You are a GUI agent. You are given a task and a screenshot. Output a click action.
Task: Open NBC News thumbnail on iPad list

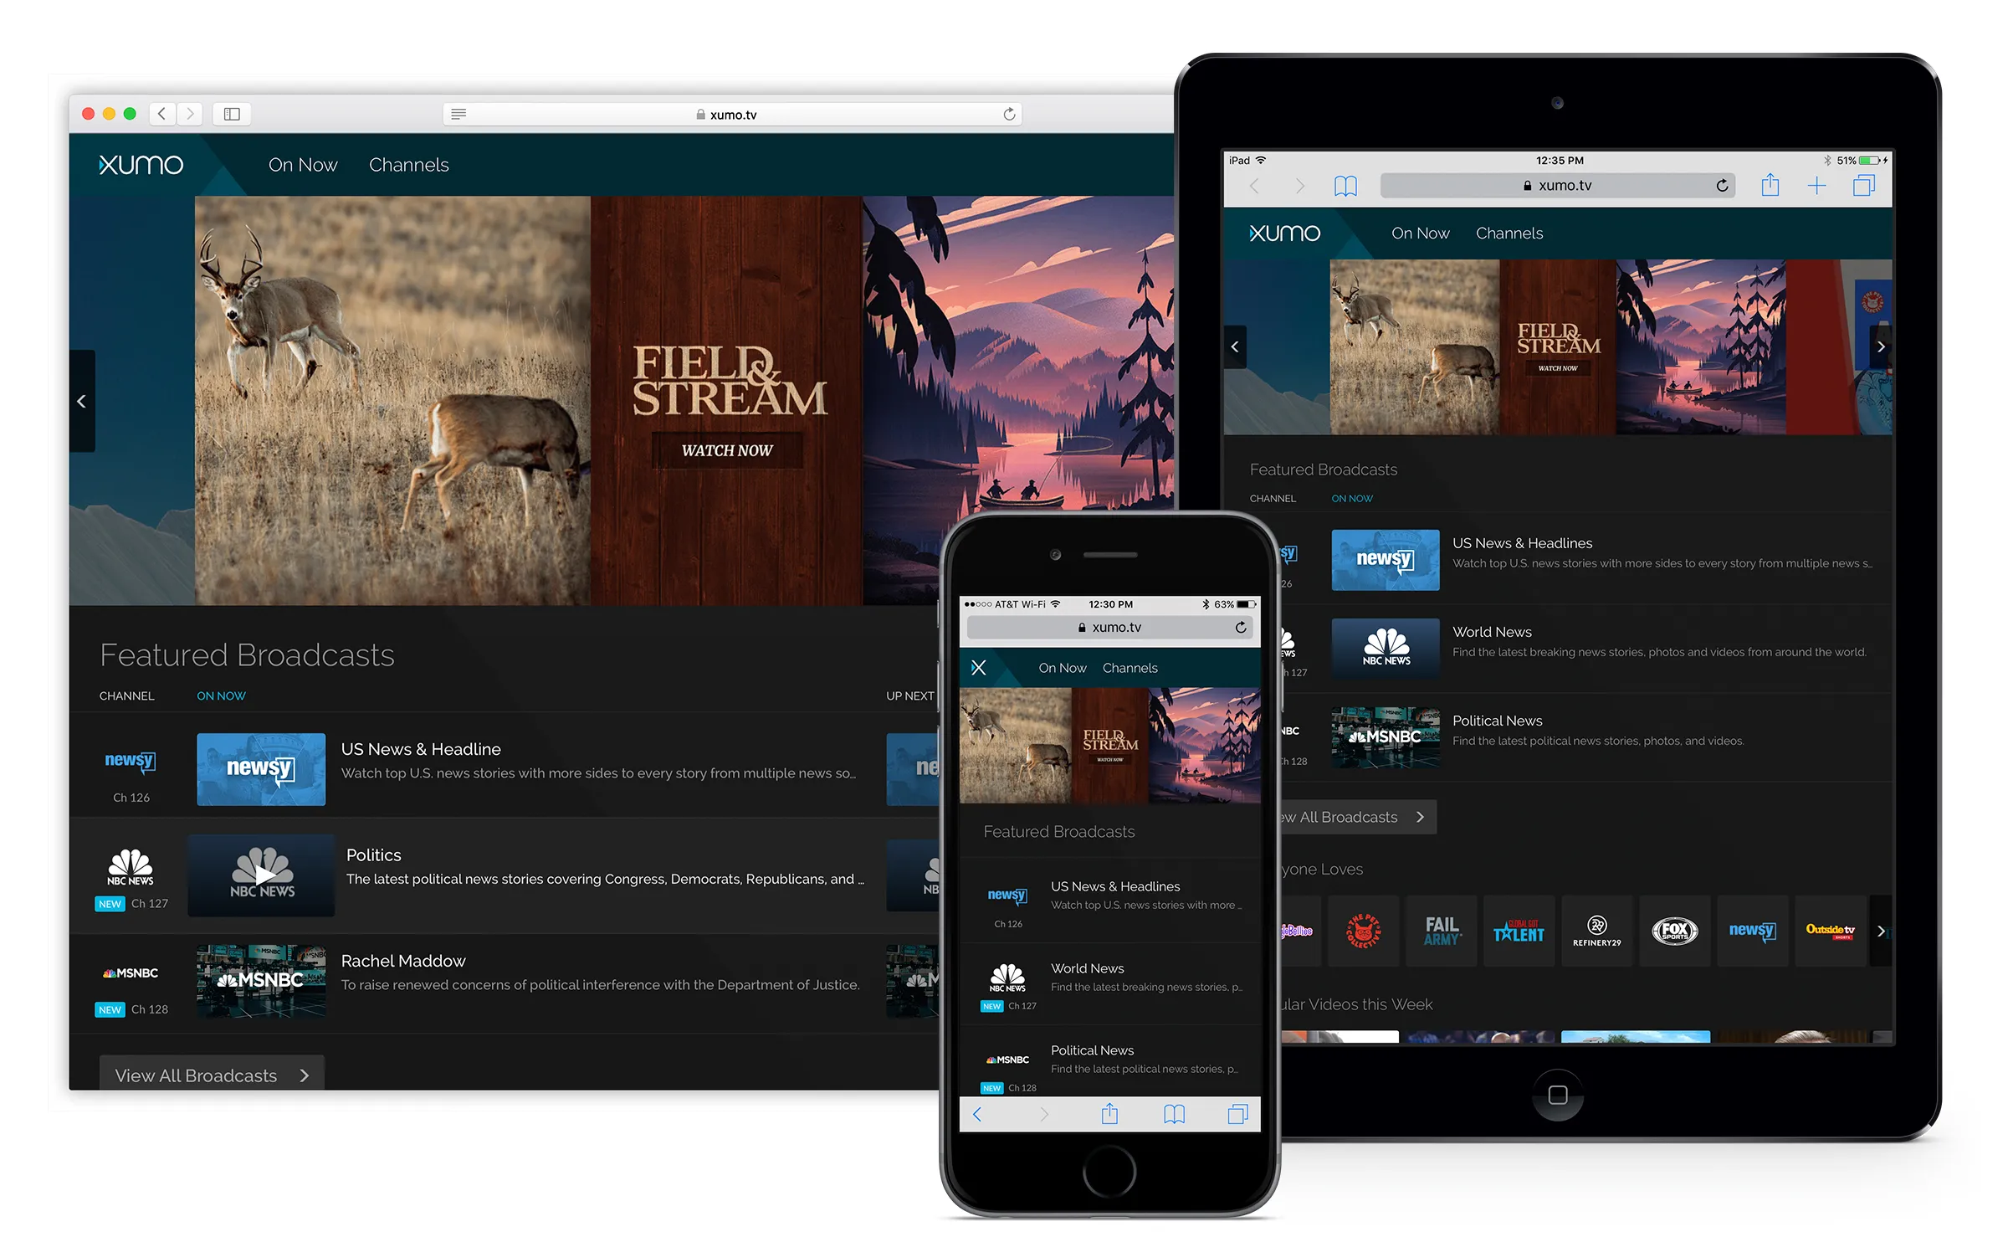click(1386, 649)
